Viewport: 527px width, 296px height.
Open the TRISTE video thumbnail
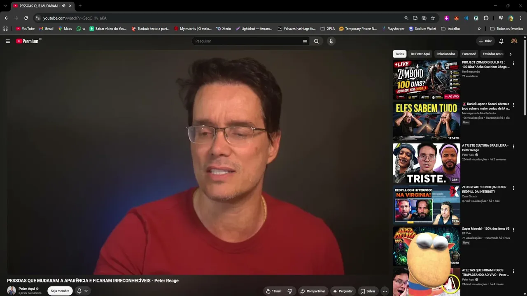click(426, 163)
